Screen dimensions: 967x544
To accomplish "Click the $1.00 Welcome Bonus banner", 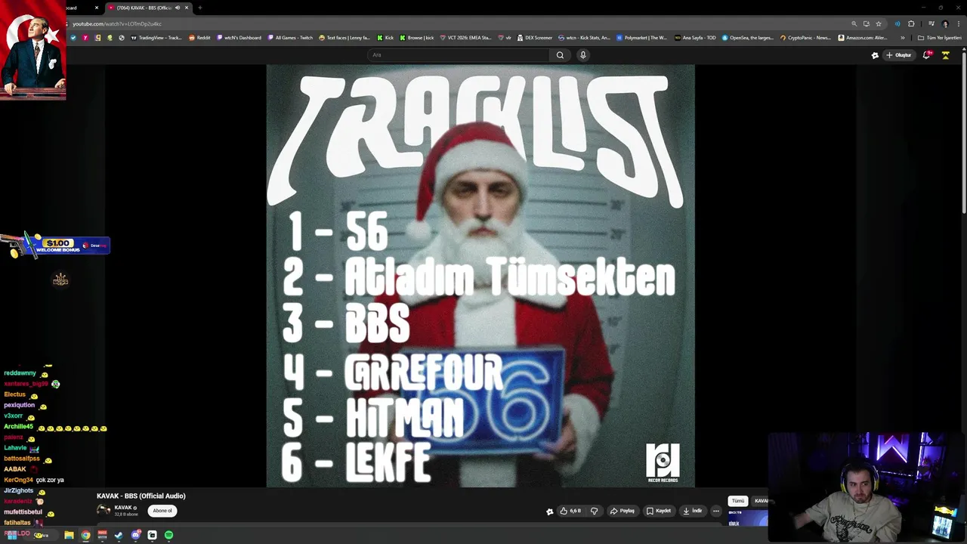I will pyautogui.click(x=57, y=245).
